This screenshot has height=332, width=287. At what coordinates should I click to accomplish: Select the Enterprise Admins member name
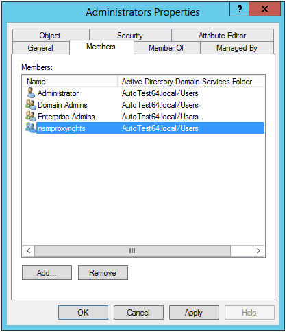(x=66, y=117)
